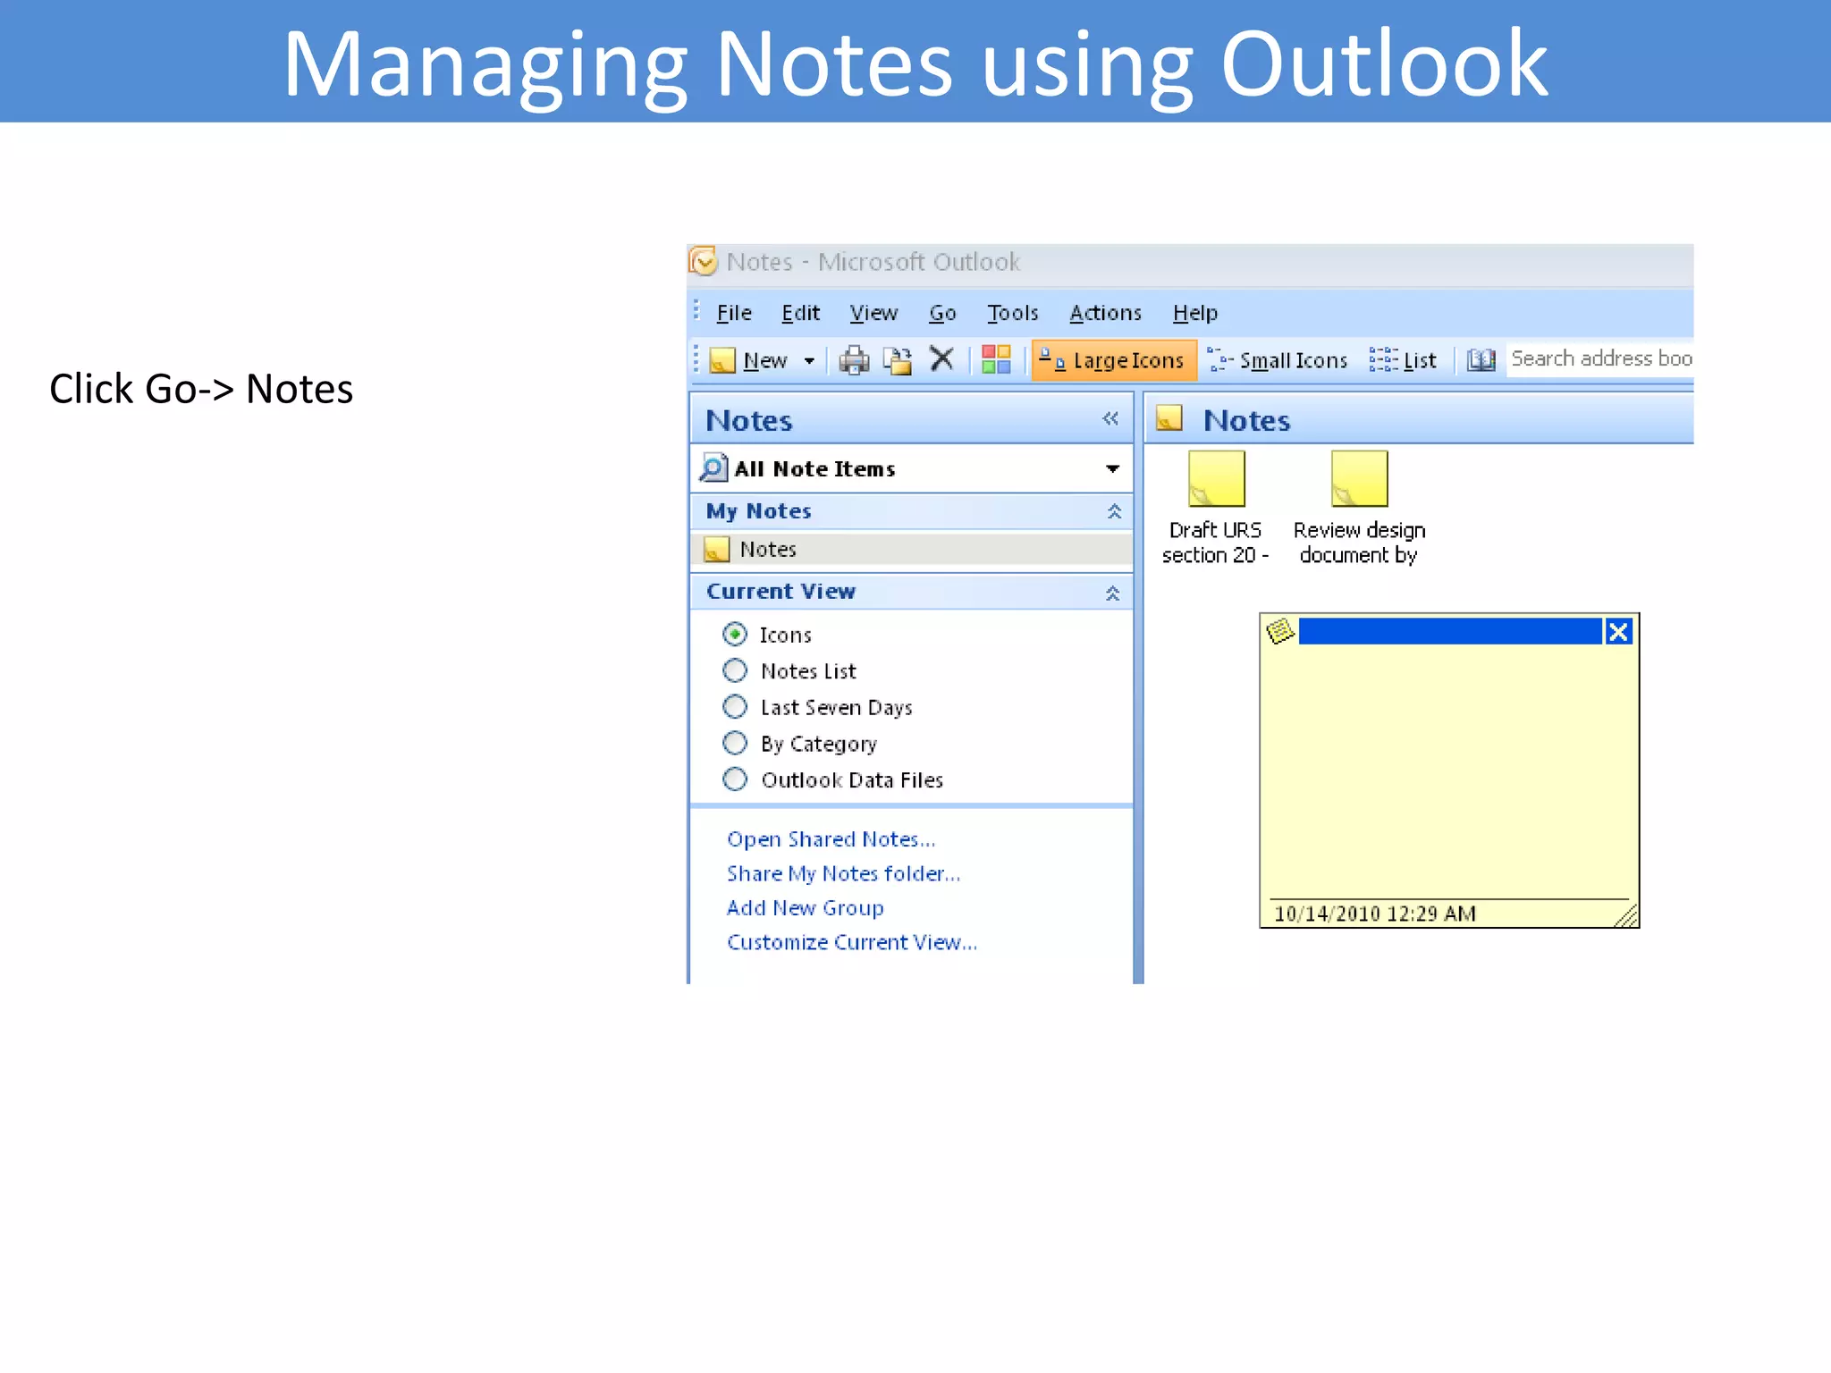Image resolution: width=1831 pixels, height=1373 pixels.
Task: Click the note menu icon on sticky note
Action: (x=1280, y=631)
